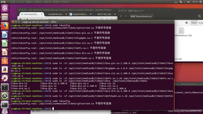This screenshot has height=114, width=203.
Task: Click the terminal line mentioning libigdgmm.so.1 不是符号连接
Action: point(60,38)
